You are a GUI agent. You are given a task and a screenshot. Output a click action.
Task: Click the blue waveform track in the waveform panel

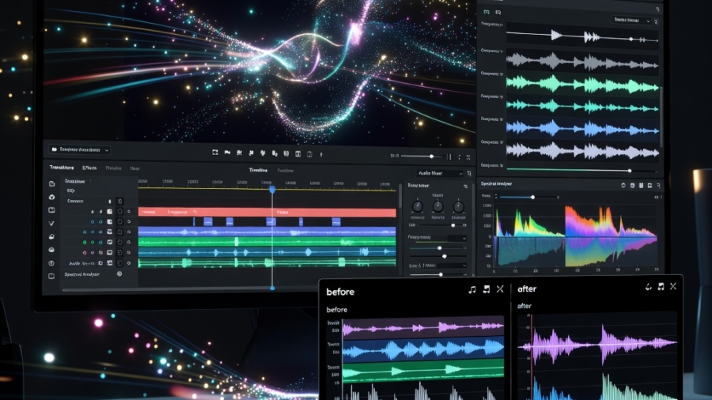click(x=582, y=130)
